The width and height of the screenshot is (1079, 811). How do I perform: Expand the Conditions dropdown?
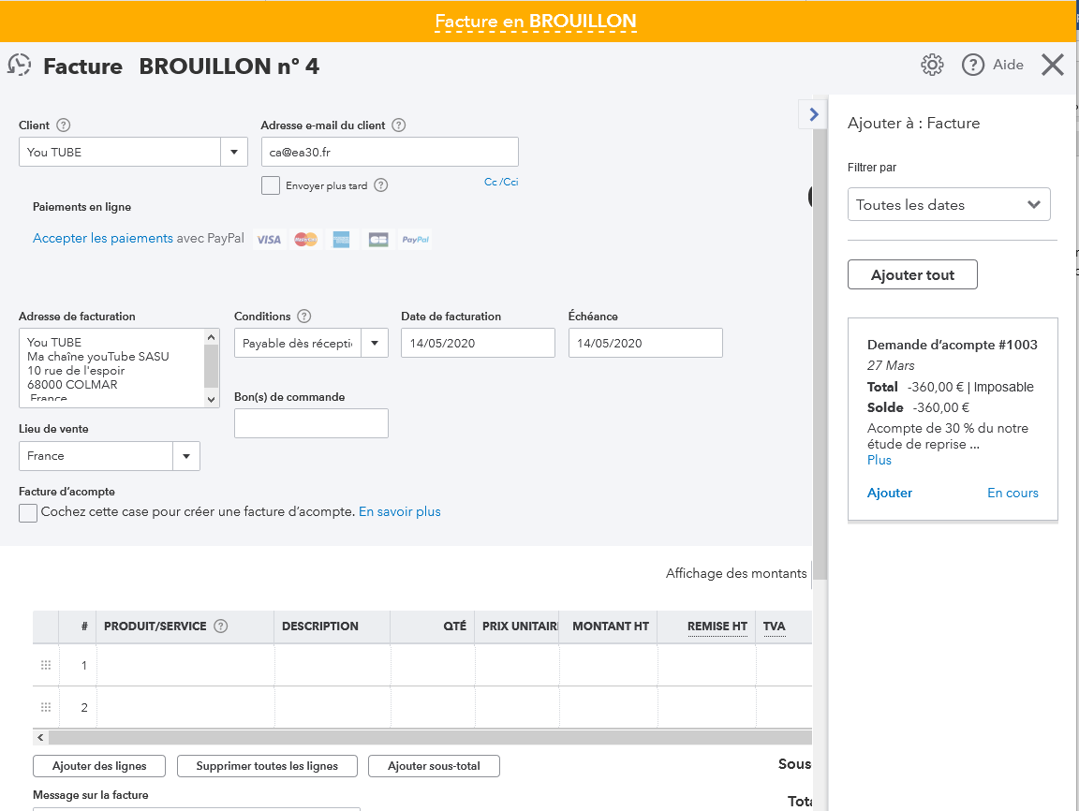tap(375, 344)
